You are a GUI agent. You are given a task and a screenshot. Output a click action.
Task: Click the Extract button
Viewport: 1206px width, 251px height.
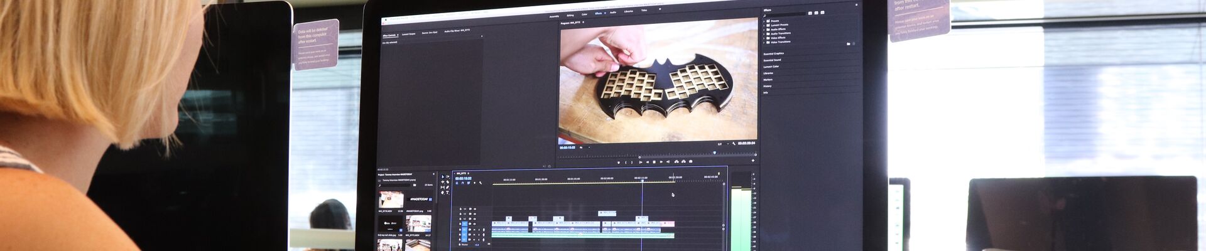683,162
